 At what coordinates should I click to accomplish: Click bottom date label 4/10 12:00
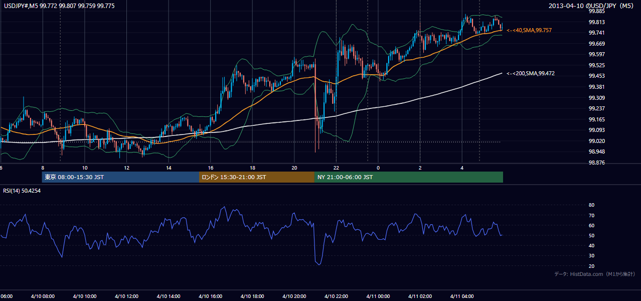126,296
